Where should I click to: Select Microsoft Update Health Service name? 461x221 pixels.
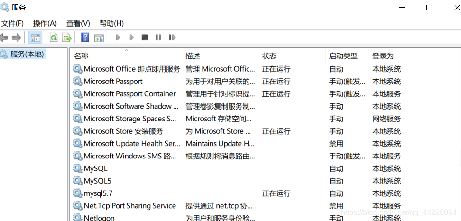pos(132,143)
